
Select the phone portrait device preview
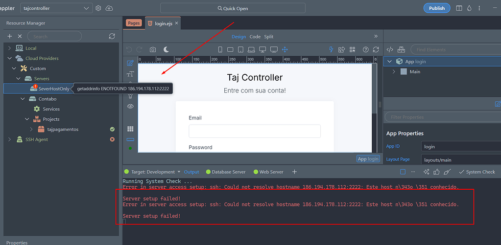pos(220,49)
